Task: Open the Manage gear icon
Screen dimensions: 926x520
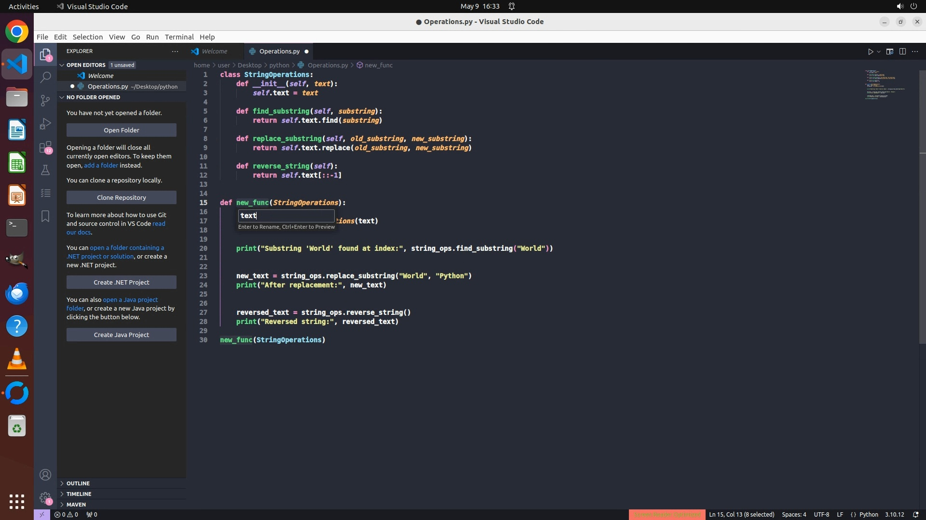Action: [45, 498]
